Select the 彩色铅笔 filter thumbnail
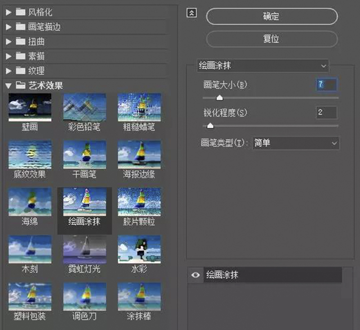360x330 pixels. click(84, 107)
